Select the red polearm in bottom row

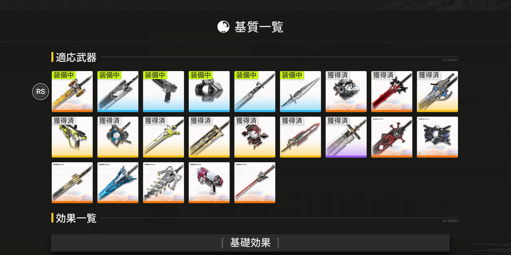[255, 183]
